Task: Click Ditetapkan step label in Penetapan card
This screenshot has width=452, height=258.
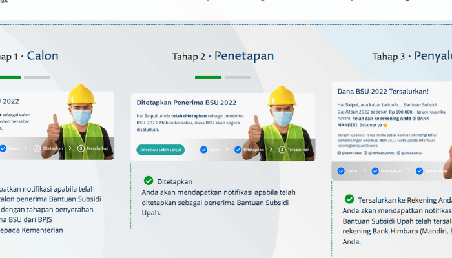Action: pyautogui.click(x=254, y=150)
